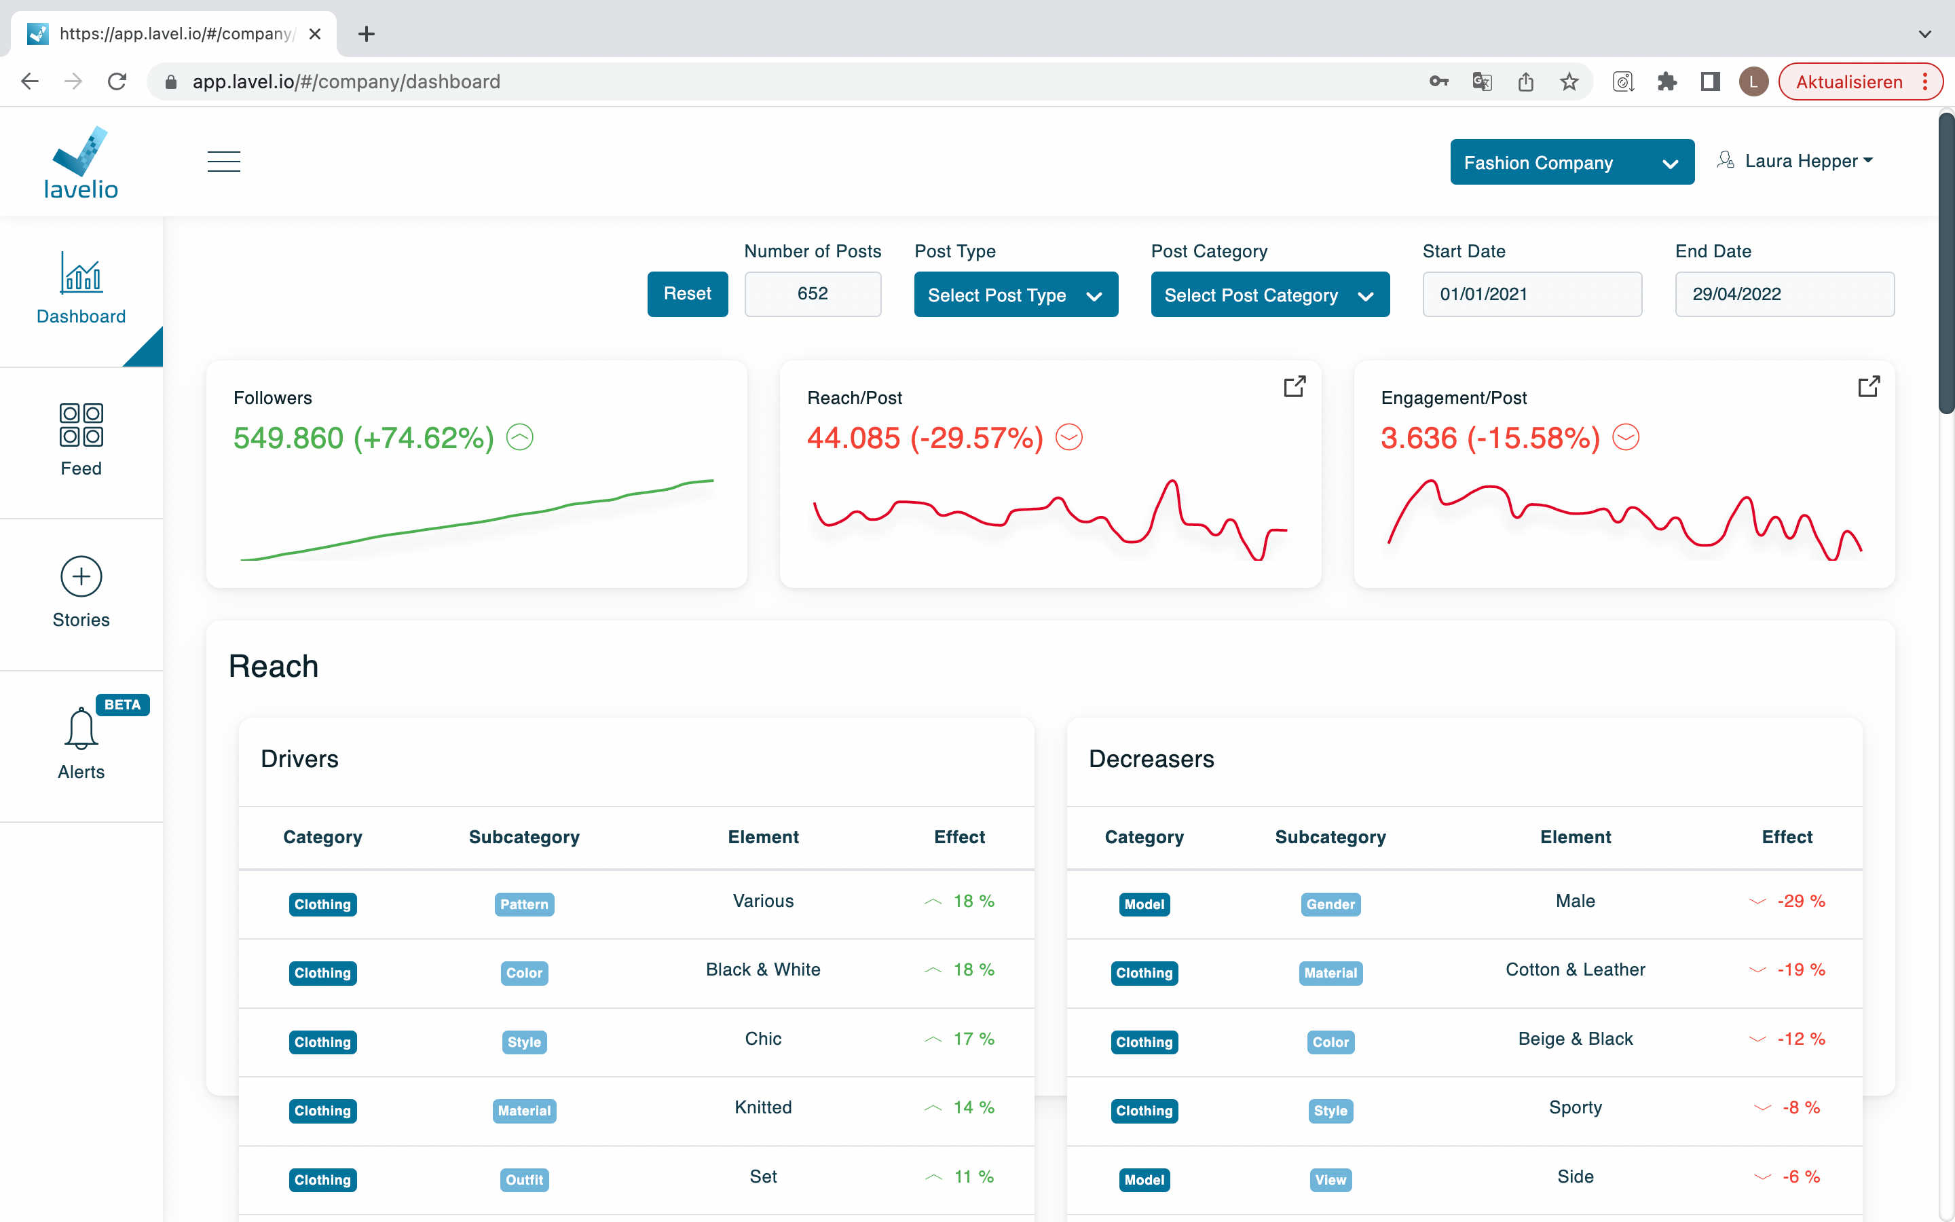The width and height of the screenshot is (1955, 1222).
Task: Switch to the app.lavel.io browser tab
Action: (x=174, y=34)
